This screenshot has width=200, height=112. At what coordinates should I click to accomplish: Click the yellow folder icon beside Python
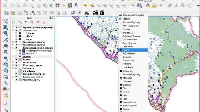[x=154, y=6]
